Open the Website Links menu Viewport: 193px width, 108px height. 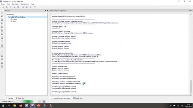[25, 4]
